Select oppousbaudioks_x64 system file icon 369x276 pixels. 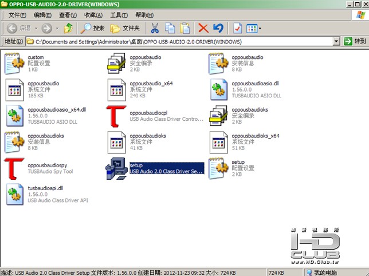point(219,142)
